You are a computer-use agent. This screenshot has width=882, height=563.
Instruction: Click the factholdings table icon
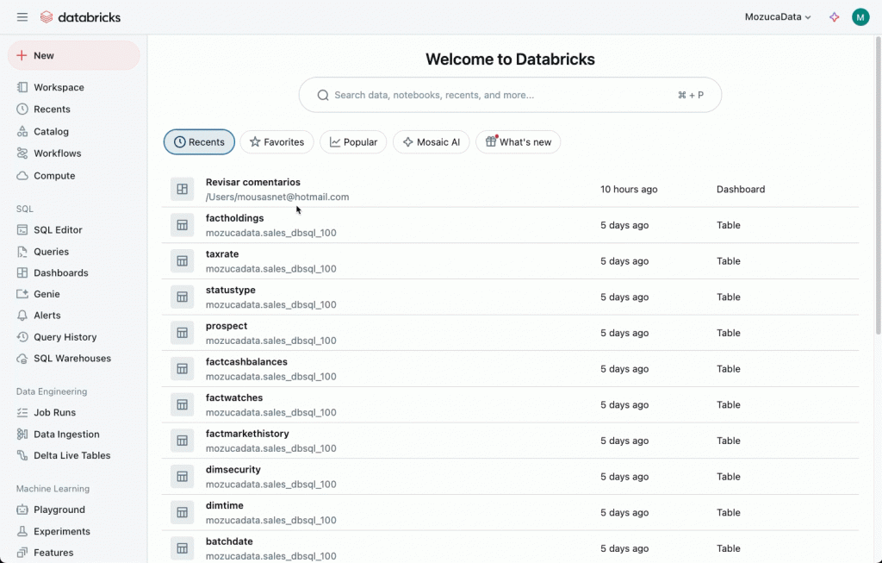[x=182, y=225]
